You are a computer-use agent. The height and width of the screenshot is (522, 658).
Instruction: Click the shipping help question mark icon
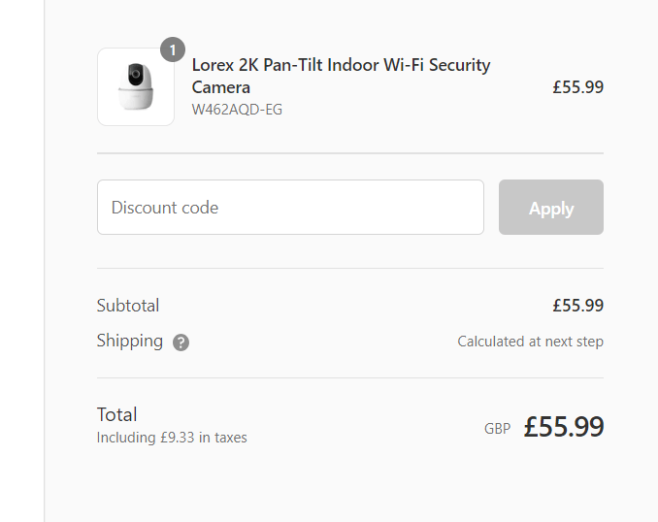181,343
